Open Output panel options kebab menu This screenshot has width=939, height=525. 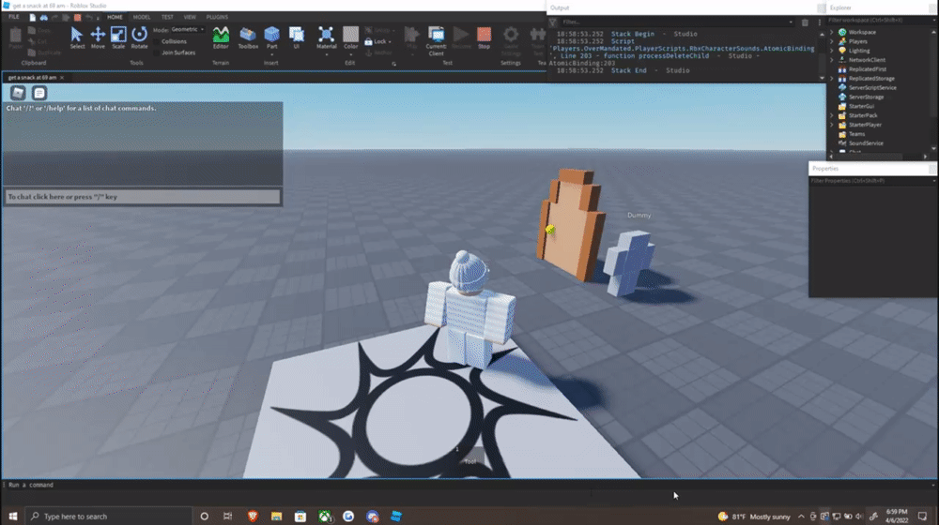[819, 22]
